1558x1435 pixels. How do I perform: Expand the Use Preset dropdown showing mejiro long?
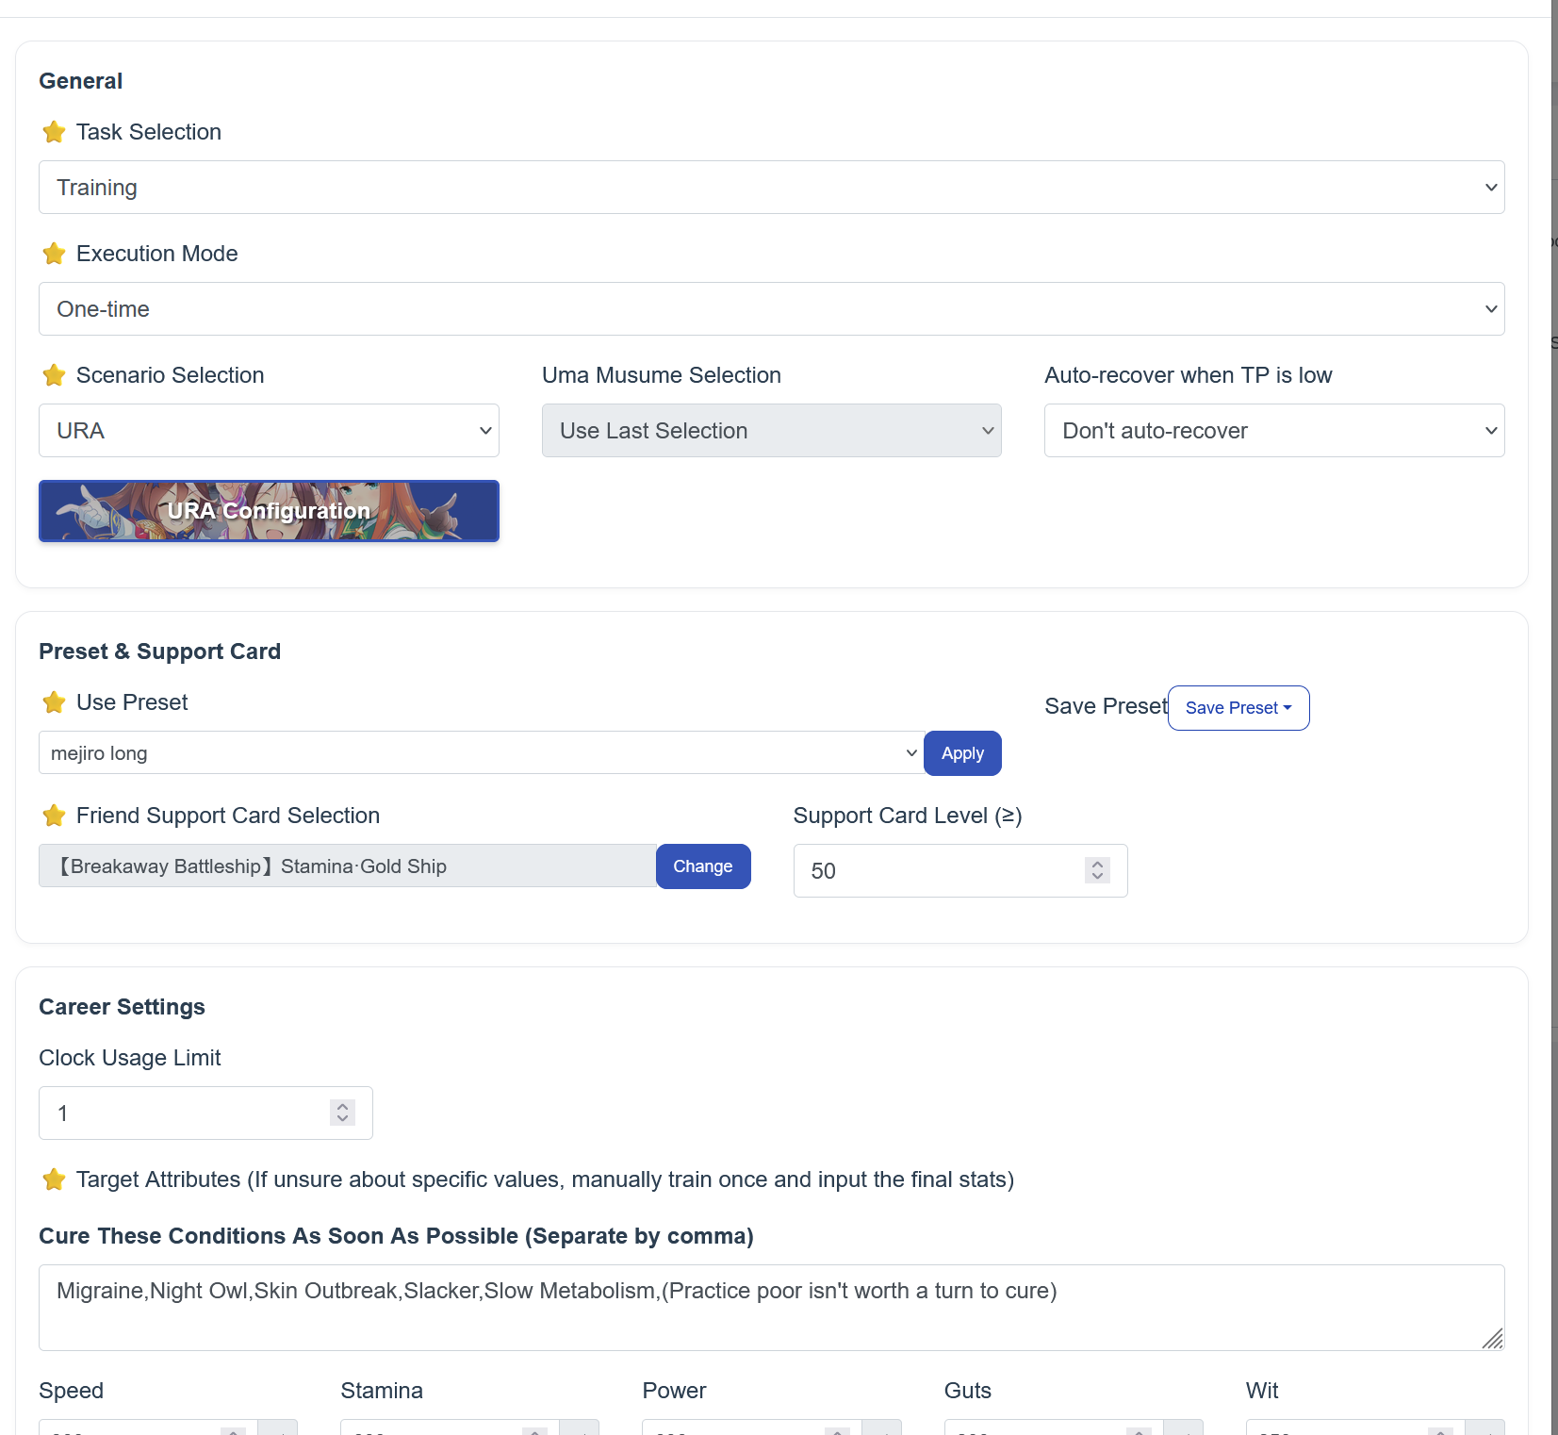pos(481,753)
